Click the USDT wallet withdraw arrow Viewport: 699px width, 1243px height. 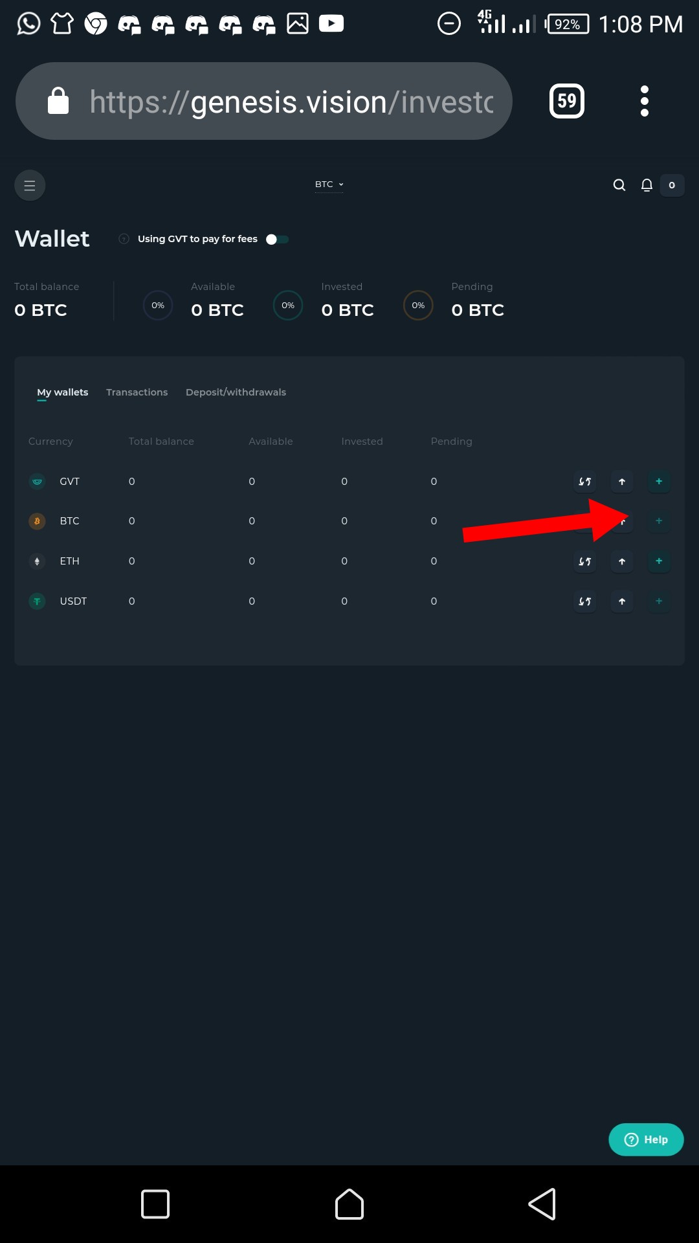[622, 601]
